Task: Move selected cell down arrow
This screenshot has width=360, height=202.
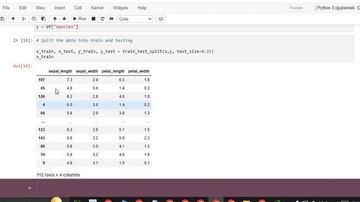Action: point(64,19)
